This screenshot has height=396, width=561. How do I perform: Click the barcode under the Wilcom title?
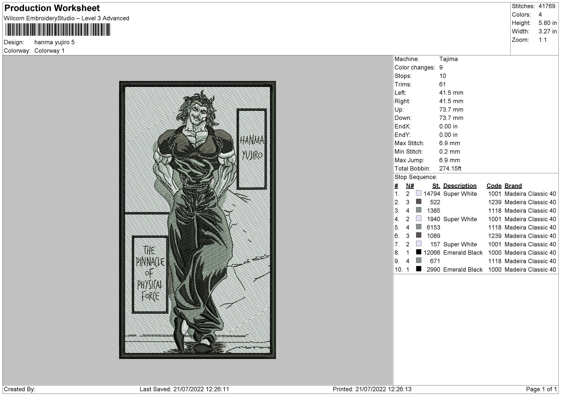58,29
